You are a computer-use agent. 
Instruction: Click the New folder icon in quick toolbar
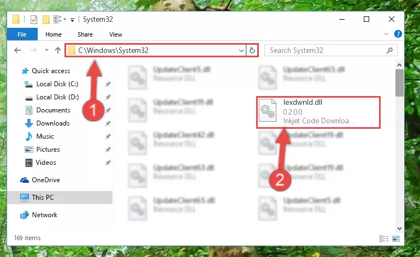[46, 20]
